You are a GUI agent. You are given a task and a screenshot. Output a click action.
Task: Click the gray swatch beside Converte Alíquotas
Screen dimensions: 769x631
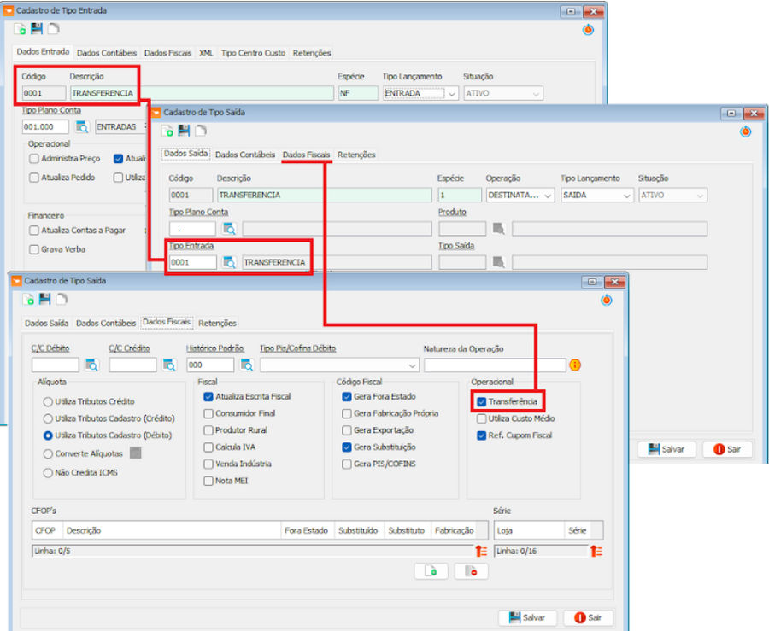[135, 453]
